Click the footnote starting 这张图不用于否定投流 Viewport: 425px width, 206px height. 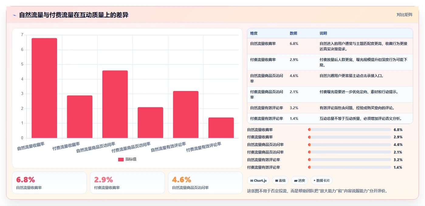click(x=317, y=191)
